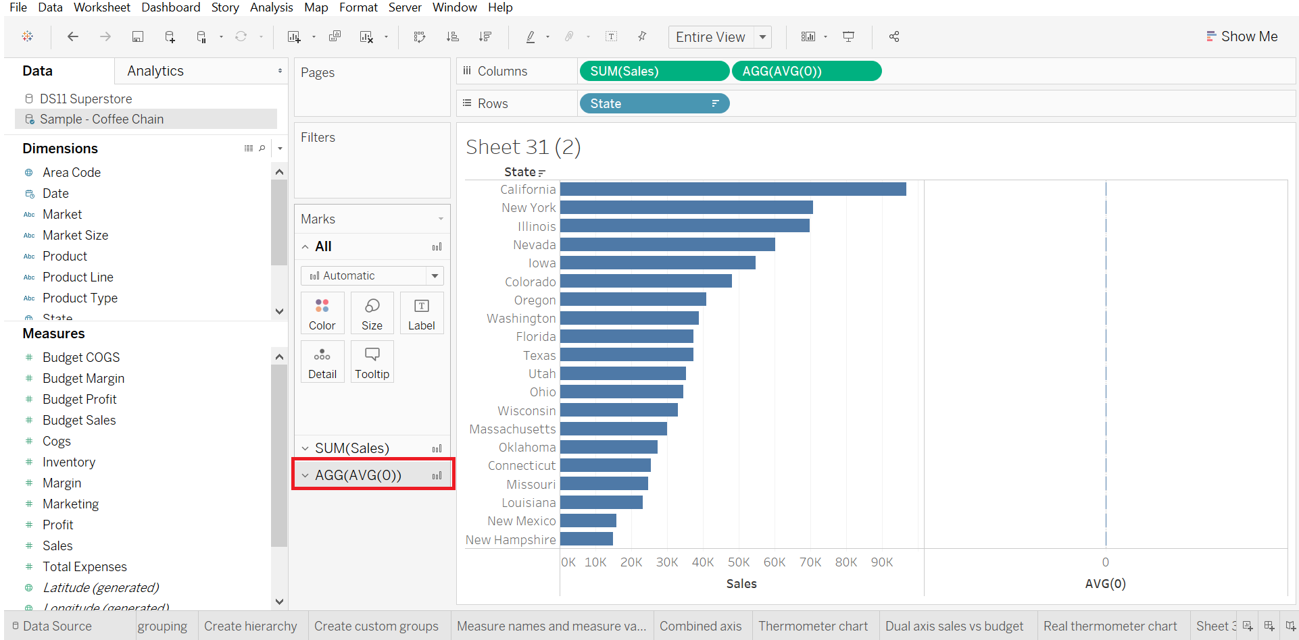This screenshot has height=640, width=1299.
Task: Open the Analysis menu
Action: 271,7
